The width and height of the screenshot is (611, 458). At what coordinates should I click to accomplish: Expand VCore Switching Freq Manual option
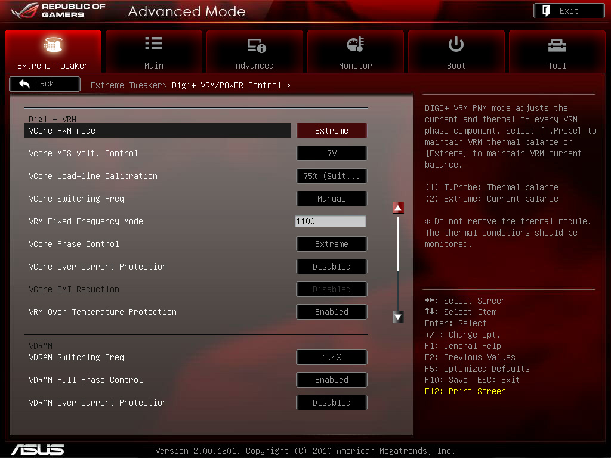click(x=332, y=199)
